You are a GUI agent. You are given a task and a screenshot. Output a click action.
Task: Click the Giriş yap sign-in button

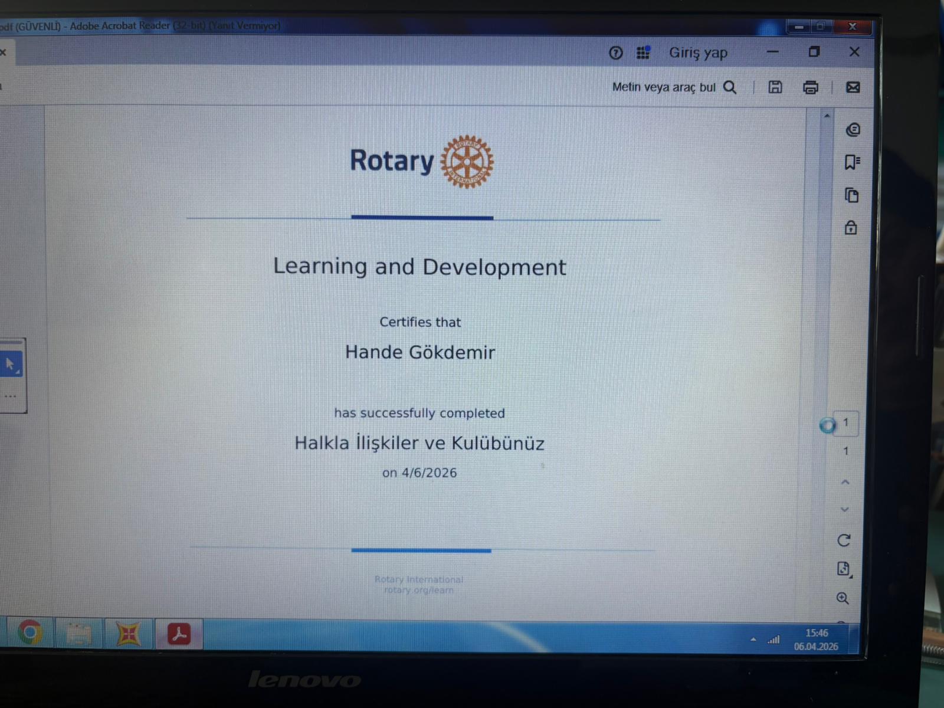pos(698,53)
